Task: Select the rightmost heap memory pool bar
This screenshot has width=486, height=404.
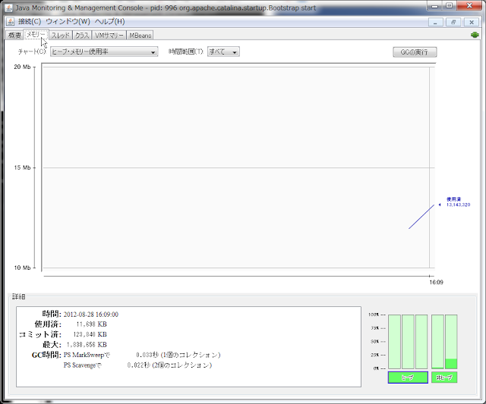Action: (421, 342)
